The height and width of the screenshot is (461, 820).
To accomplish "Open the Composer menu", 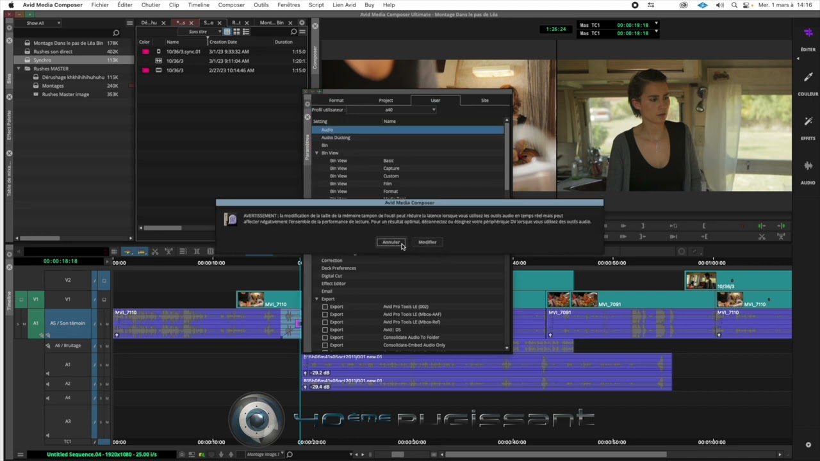I will point(231,4).
